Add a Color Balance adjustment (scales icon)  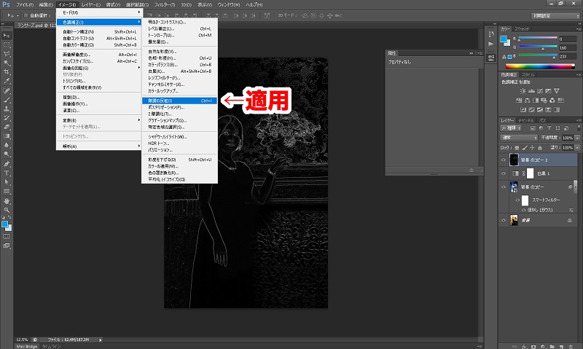click(x=527, y=101)
